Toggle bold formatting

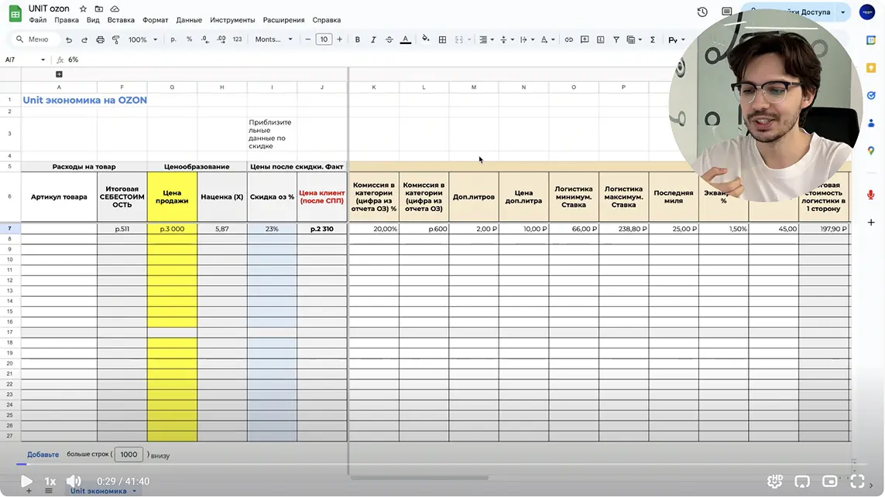coord(357,39)
